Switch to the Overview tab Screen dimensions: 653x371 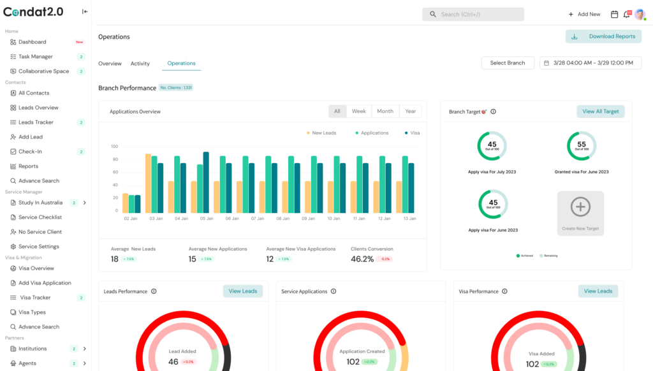pos(110,64)
